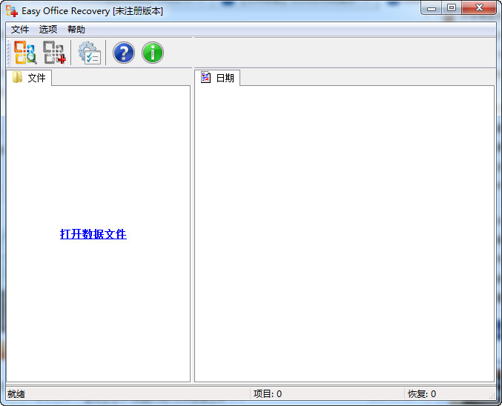
Task: Select the 日期 tab in right panel
Action: [218, 78]
